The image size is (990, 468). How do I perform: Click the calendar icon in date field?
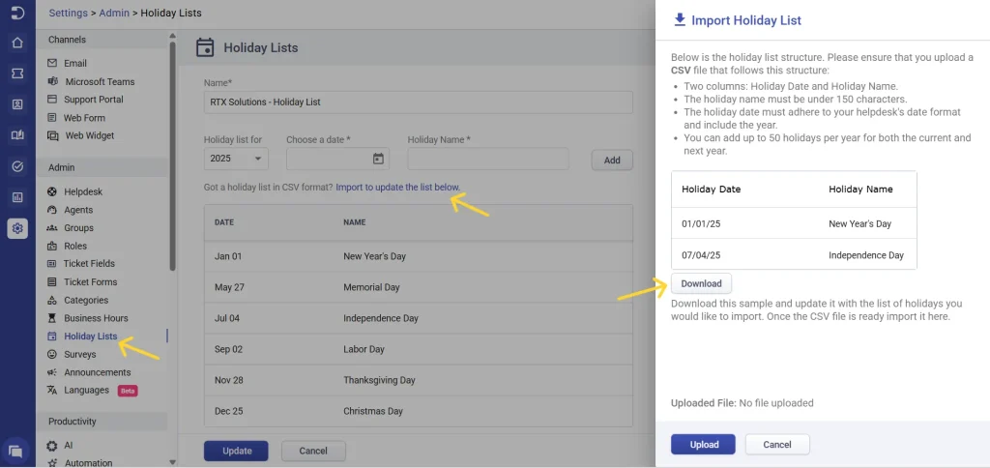pos(378,159)
